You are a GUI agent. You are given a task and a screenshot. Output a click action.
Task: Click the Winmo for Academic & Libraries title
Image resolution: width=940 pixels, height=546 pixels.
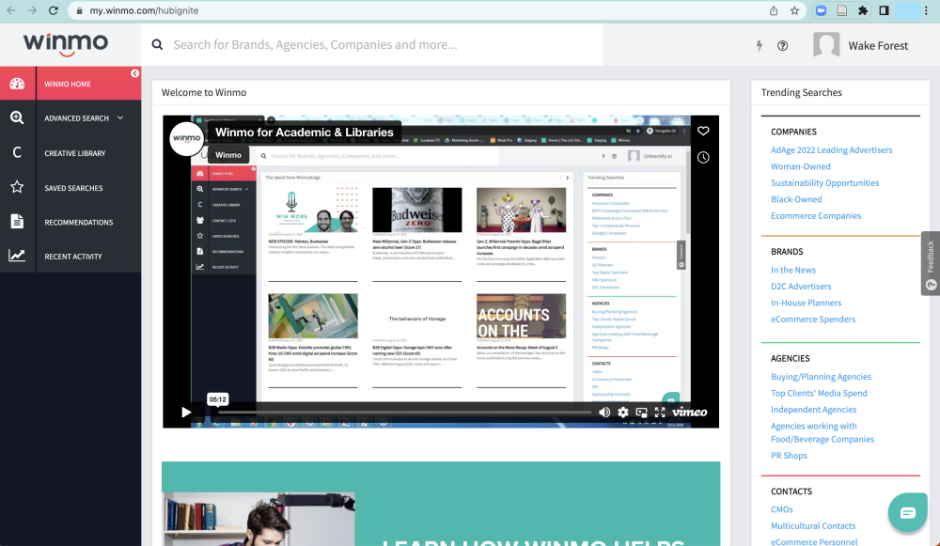(x=305, y=133)
